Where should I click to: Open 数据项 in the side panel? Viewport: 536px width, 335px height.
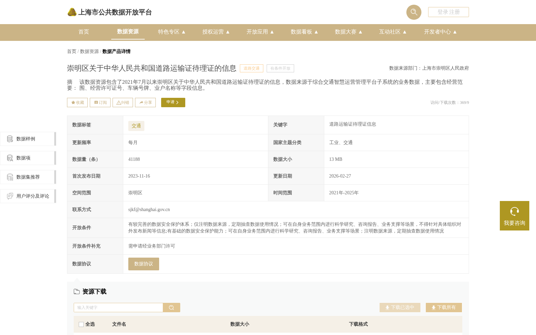[x=28, y=158]
